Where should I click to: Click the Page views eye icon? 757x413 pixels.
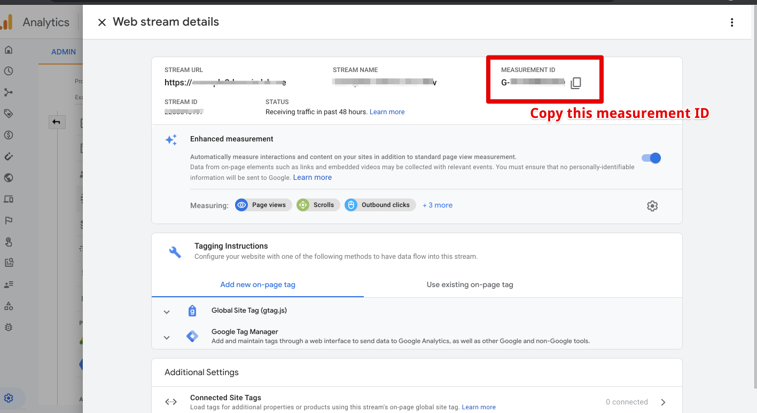pos(242,205)
